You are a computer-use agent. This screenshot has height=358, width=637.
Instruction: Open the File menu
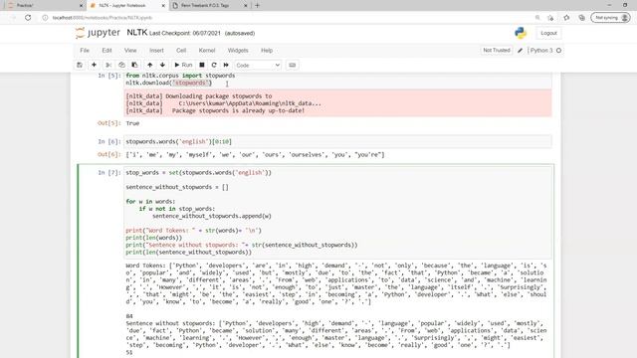tap(85, 51)
